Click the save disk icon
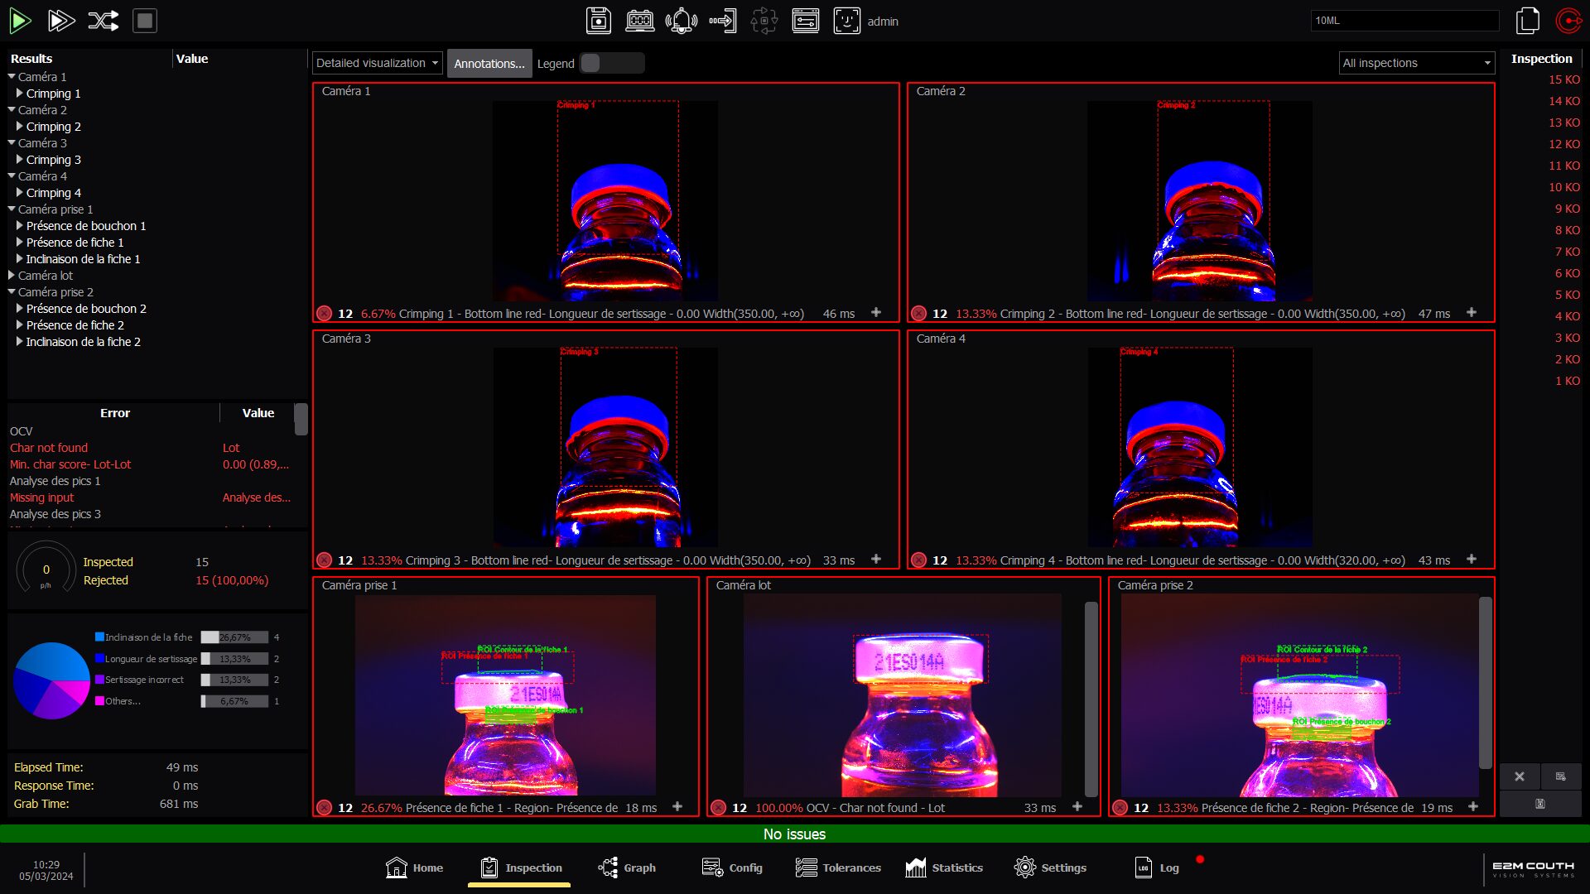The image size is (1590, 894). click(598, 21)
